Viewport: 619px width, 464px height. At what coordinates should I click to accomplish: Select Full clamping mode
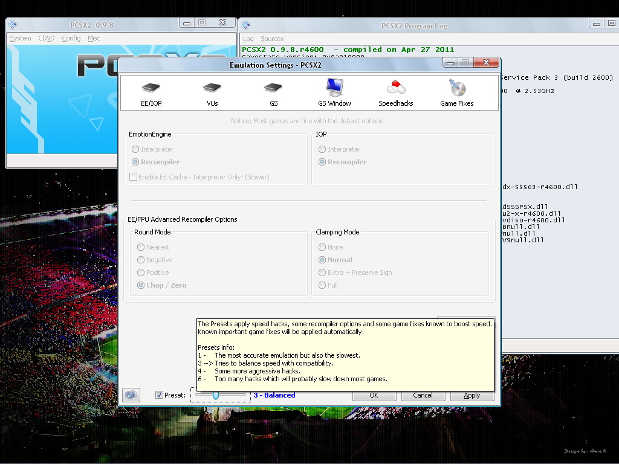point(322,285)
